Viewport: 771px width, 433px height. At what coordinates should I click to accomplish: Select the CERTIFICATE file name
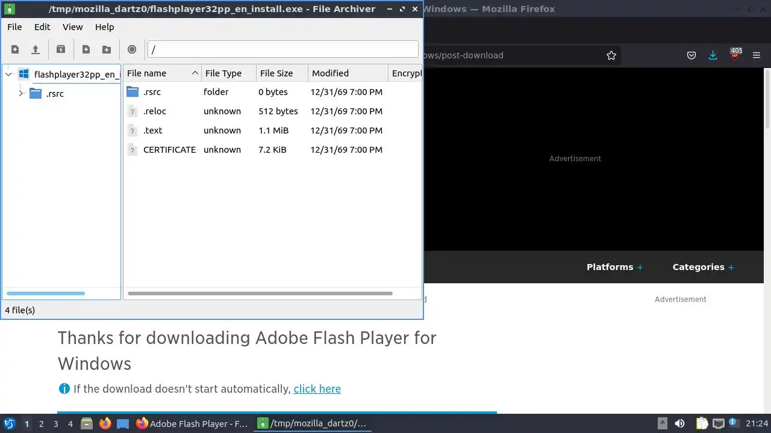(x=169, y=150)
